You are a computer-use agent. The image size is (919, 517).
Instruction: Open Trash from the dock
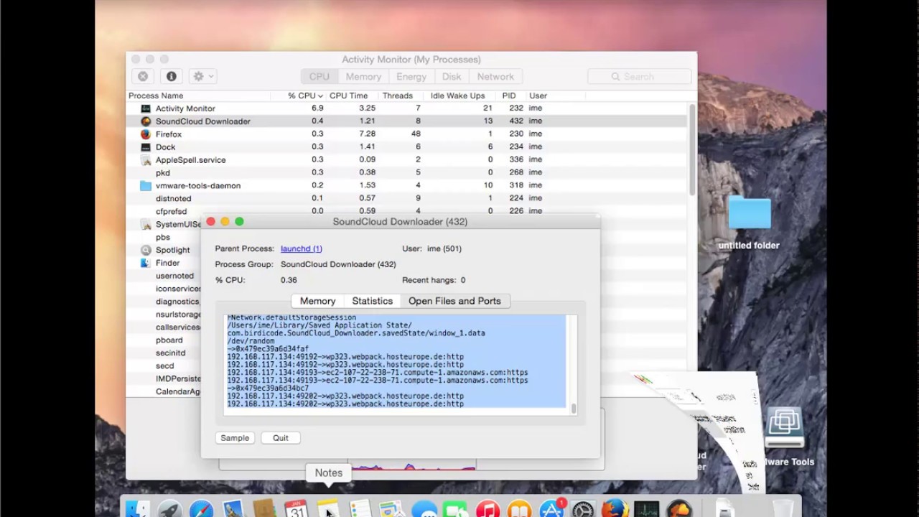click(784, 509)
